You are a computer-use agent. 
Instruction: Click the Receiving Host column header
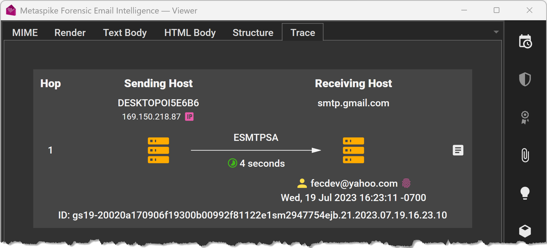[x=353, y=84]
